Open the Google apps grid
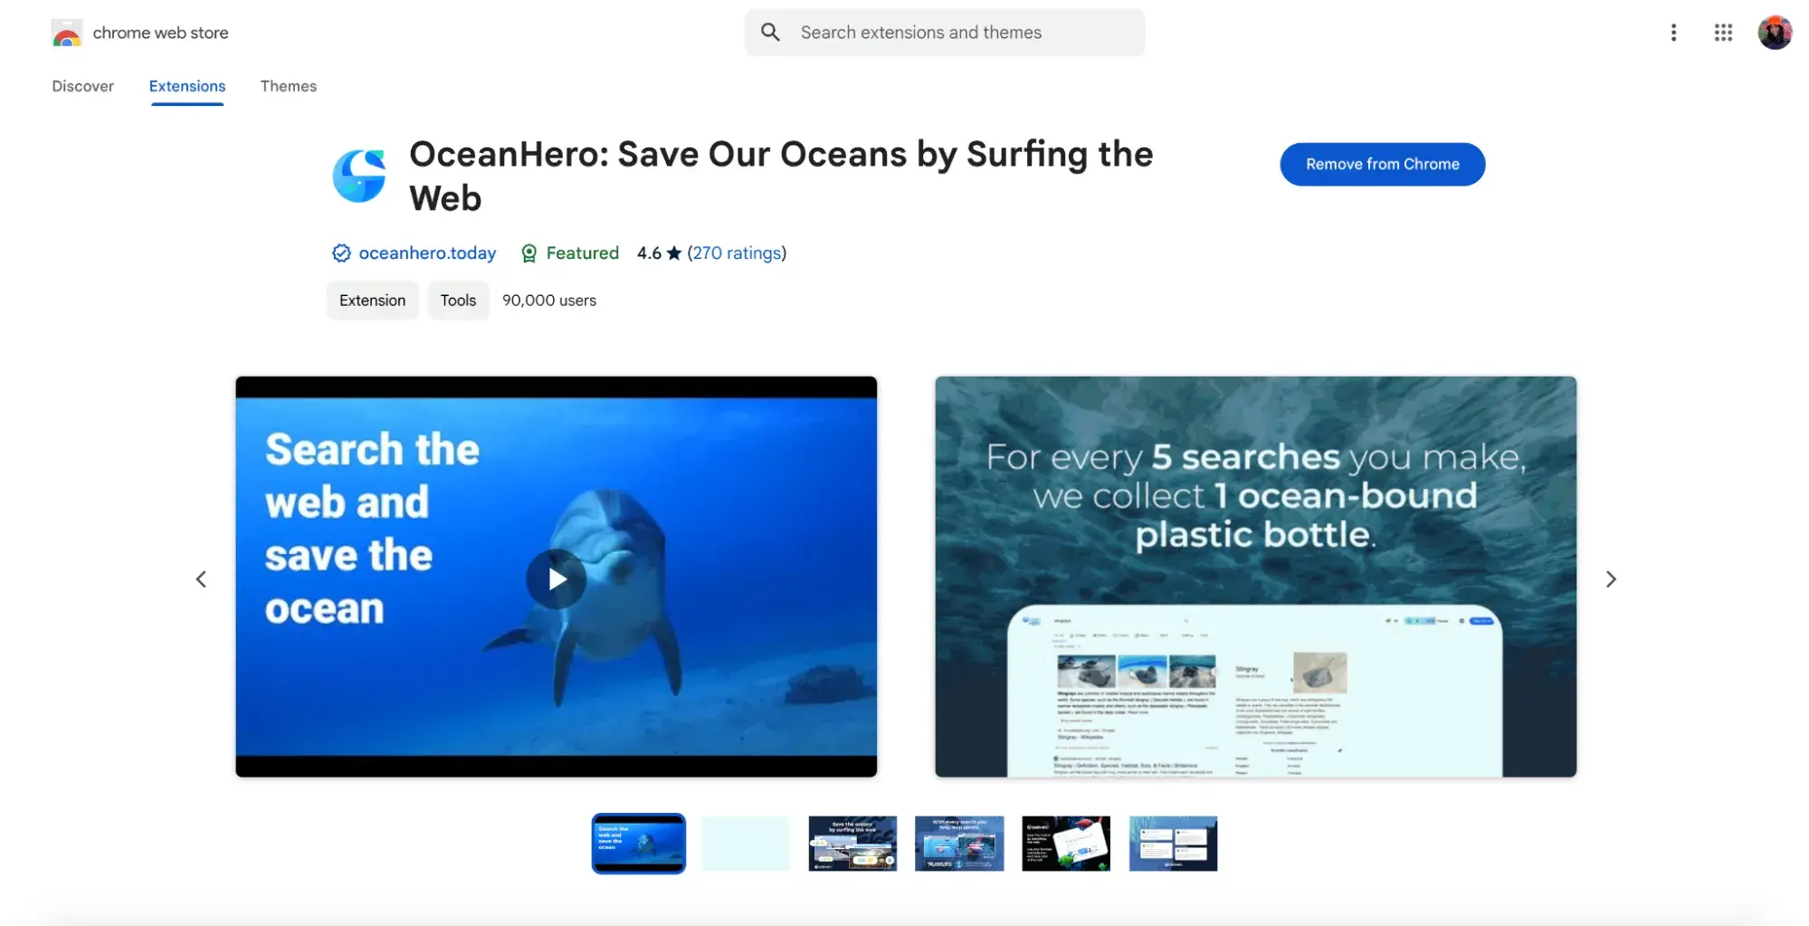The image size is (1809, 926). tap(1723, 33)
